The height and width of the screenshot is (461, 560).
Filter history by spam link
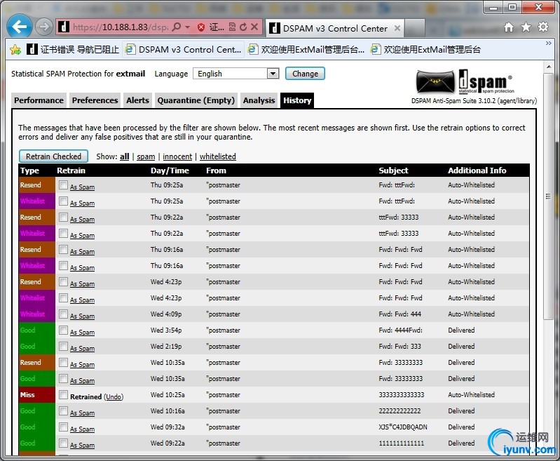pos(146,156)
